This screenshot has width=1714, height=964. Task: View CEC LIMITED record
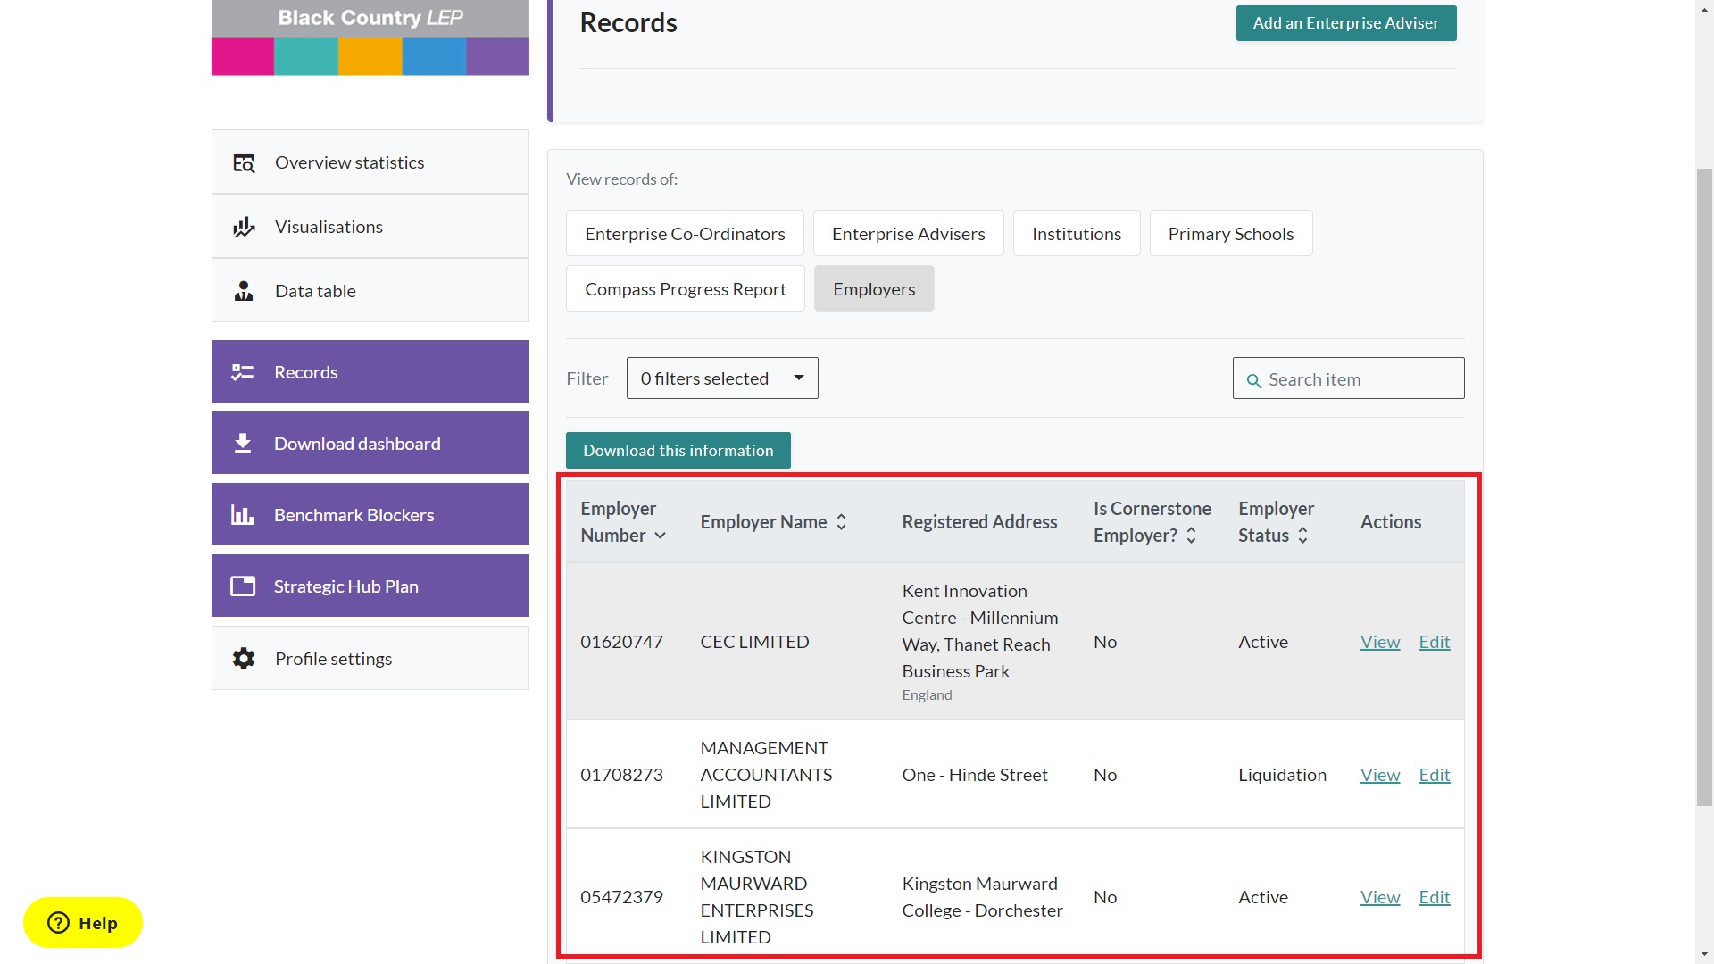1380,642
